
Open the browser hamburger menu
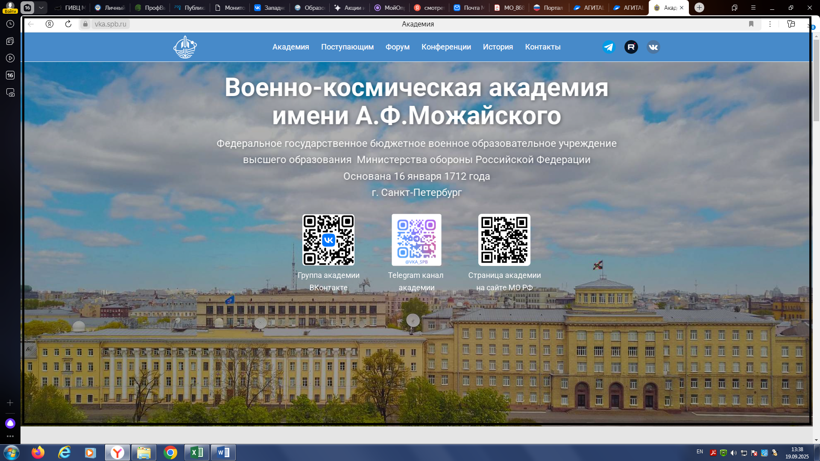coord(753,8)
